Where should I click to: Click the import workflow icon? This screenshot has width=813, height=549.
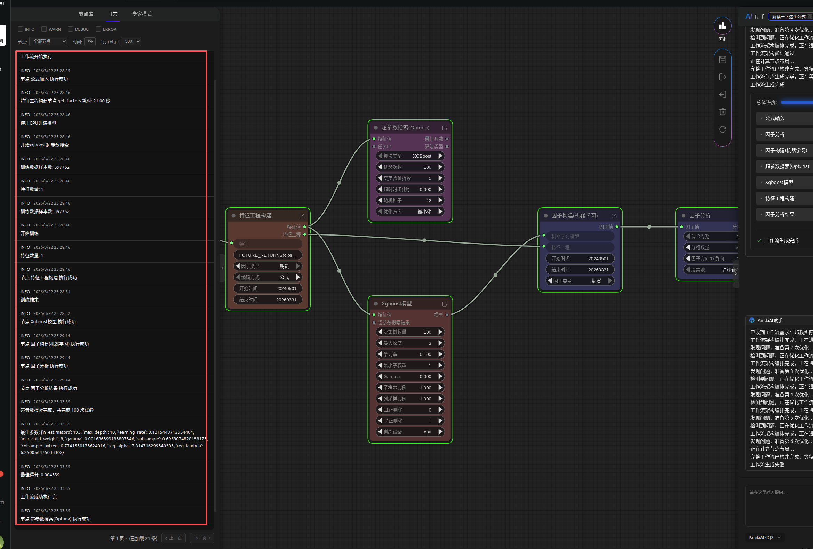723,95
